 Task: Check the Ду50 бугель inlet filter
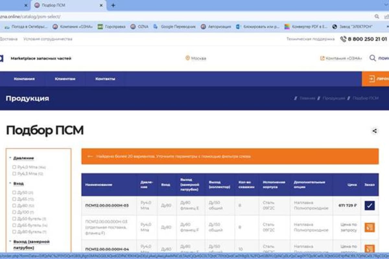[x=14, y=219]
